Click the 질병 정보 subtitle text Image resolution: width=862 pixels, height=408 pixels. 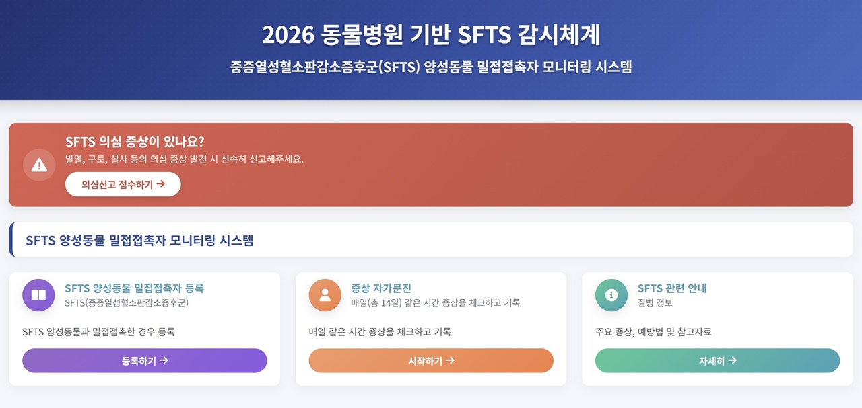click(655, 302)
